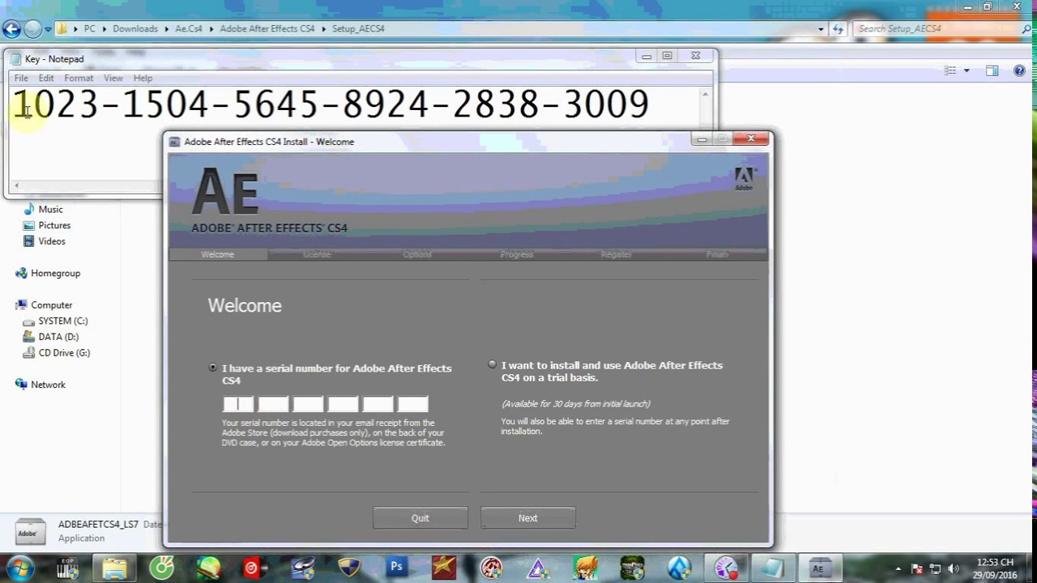Open the red star app on taskbar

click(444, 568)
